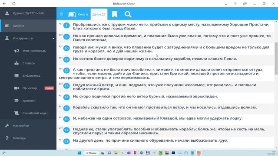Screen dimensions: 278x156
Task: Click the scrollbar up arrow at top right
Action: pyautogui.click(x=276, y=22)
